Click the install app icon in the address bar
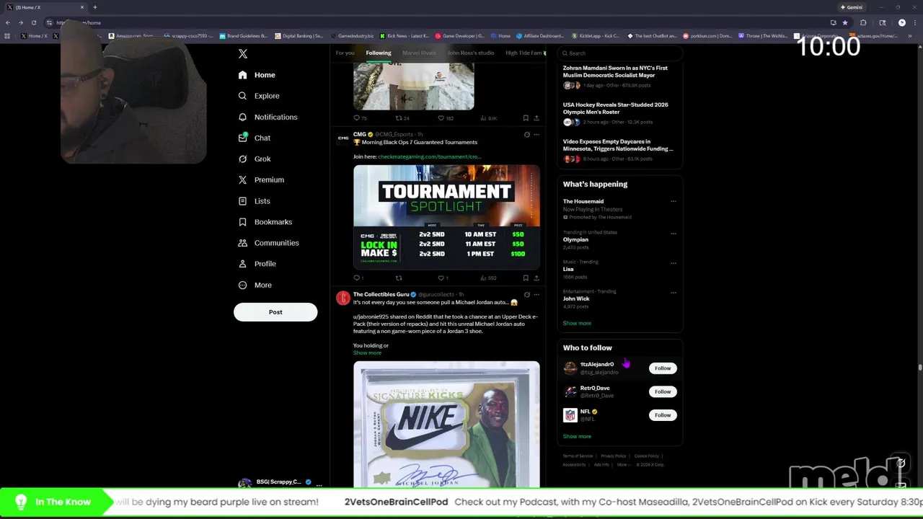This screenshot has width=923, height=519. (833, 22)
